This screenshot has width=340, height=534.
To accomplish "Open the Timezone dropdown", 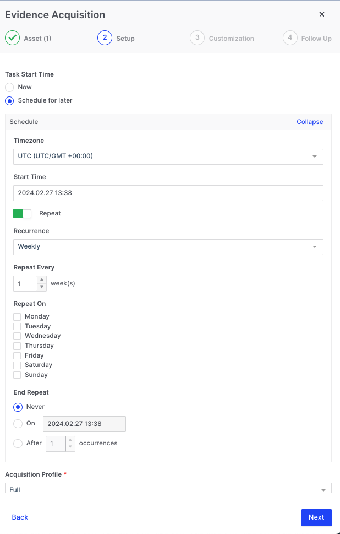I will tap(168, 157).
